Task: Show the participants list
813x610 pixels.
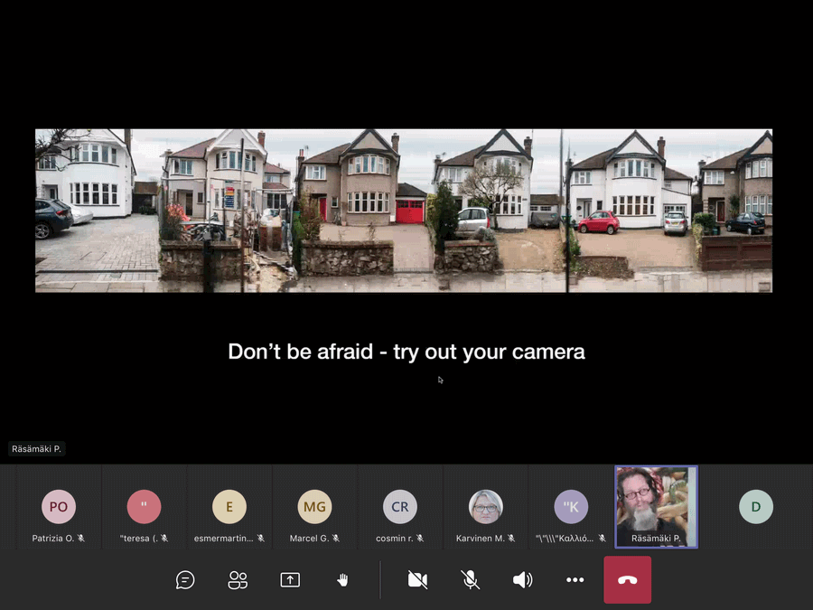Action: 238,580
